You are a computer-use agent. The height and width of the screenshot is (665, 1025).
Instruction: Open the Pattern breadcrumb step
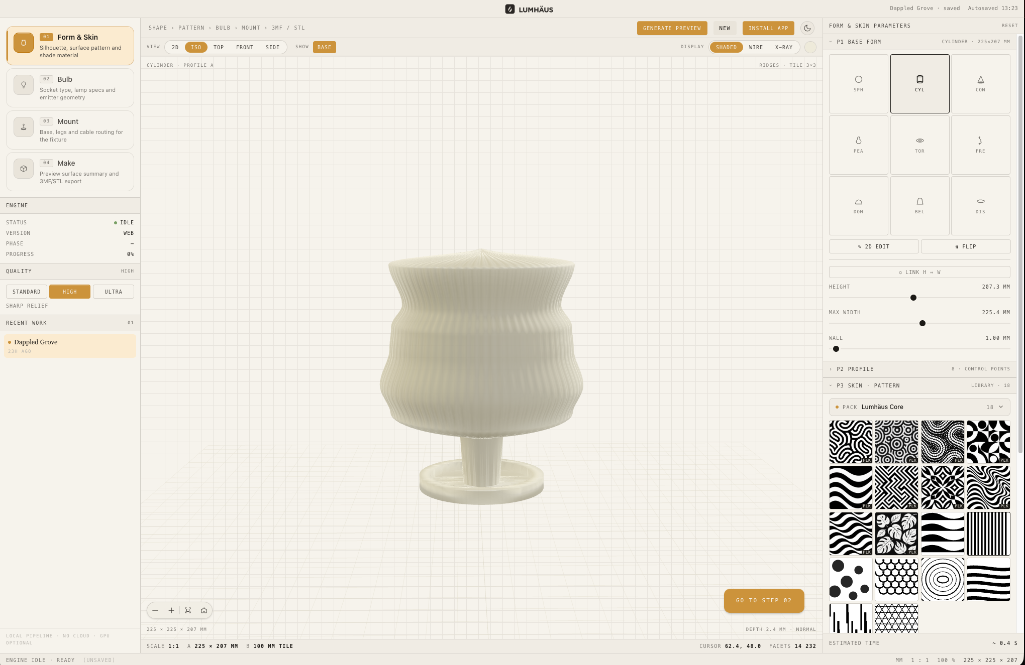191,28
